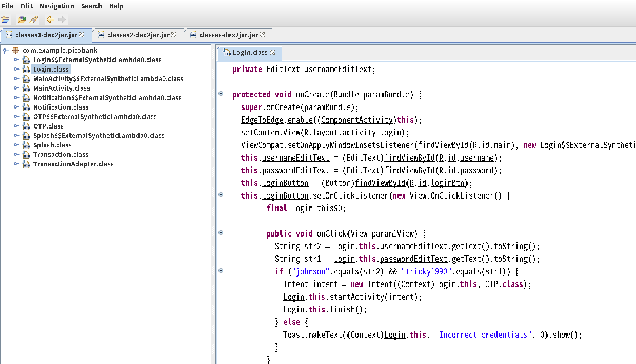The image size is (636, 364).
Task: Follow the OTP class link in the Intent line
Action: pyautogui.click(x=493, y=284)
